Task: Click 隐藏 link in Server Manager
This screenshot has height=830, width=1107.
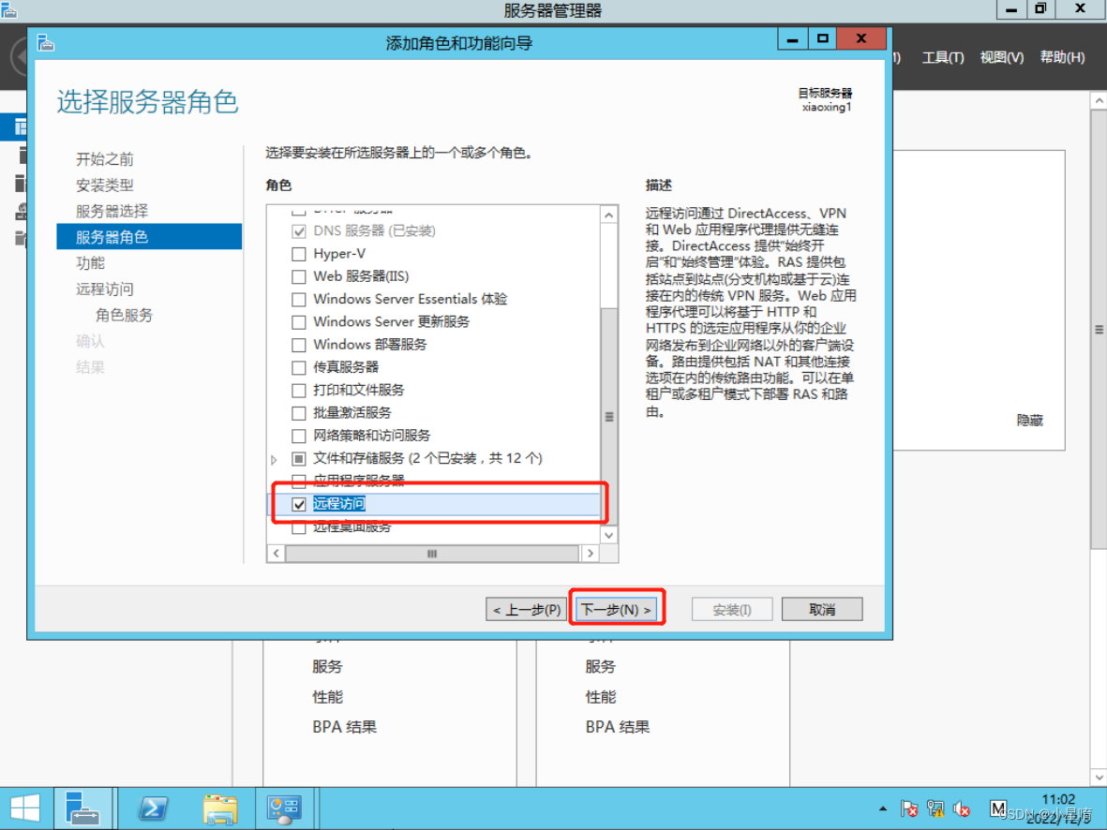Action: pyautogui.click(x=1029, y=421)
